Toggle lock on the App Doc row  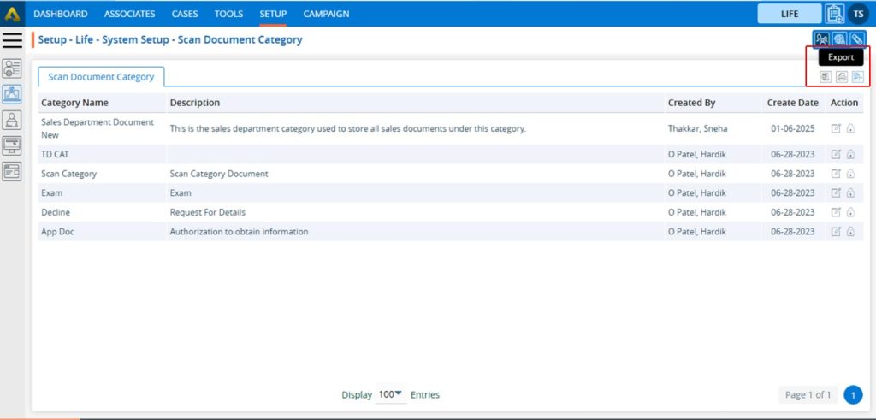pyautogui.click(x=850, y=232)
